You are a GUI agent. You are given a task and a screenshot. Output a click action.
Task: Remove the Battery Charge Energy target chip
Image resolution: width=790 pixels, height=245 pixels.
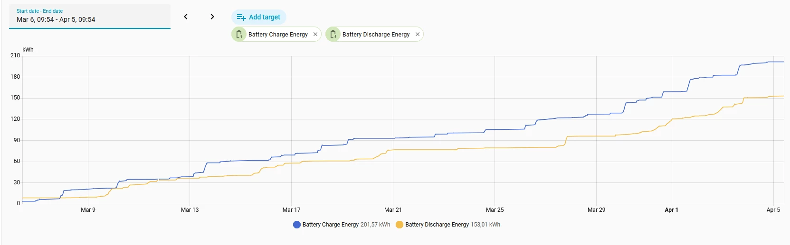[315, 34]
